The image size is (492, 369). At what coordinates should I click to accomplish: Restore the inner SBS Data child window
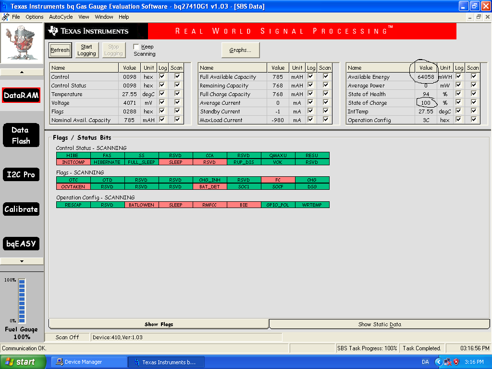point(479,17)
